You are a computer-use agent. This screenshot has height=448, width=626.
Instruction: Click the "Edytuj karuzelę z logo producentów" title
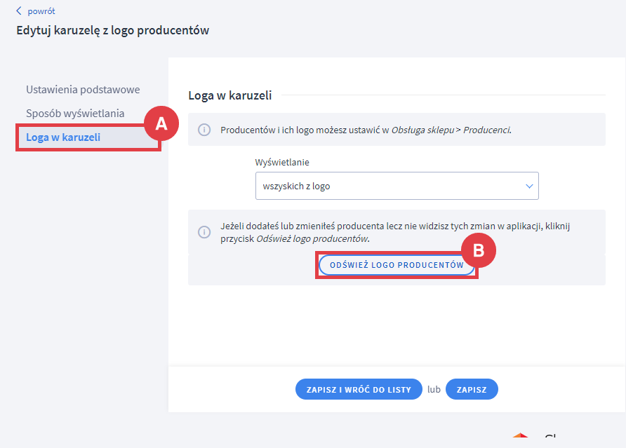(113, 30)
